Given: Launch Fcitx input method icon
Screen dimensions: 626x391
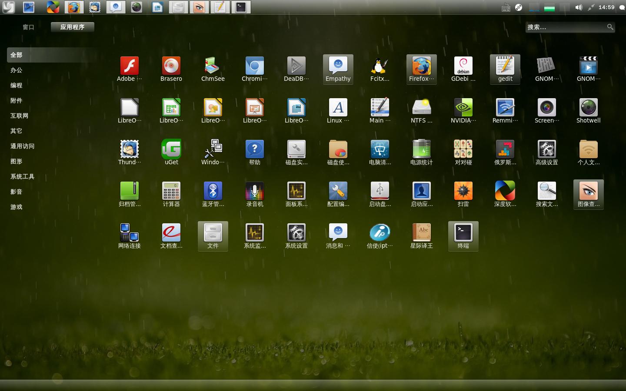Looking at the screenshot, I should pos(380,69).
